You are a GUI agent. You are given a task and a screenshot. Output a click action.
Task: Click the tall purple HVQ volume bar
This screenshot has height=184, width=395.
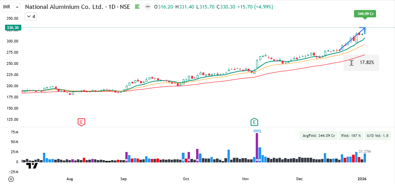tap(257, 148)
